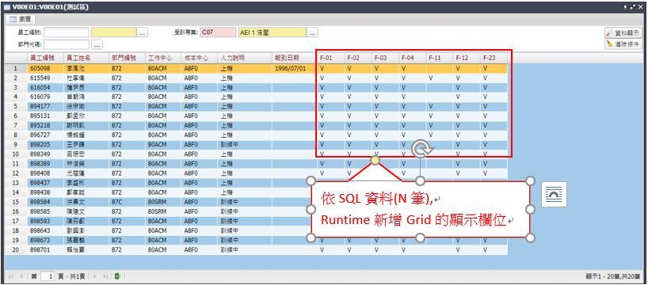Select employee number cell 898437
Screen dimensions: 648x285
[46, 183]
